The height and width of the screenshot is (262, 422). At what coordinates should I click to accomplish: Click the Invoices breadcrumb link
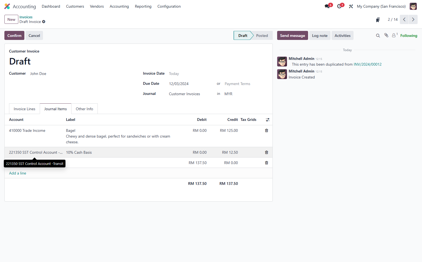[x=26, y=17]
